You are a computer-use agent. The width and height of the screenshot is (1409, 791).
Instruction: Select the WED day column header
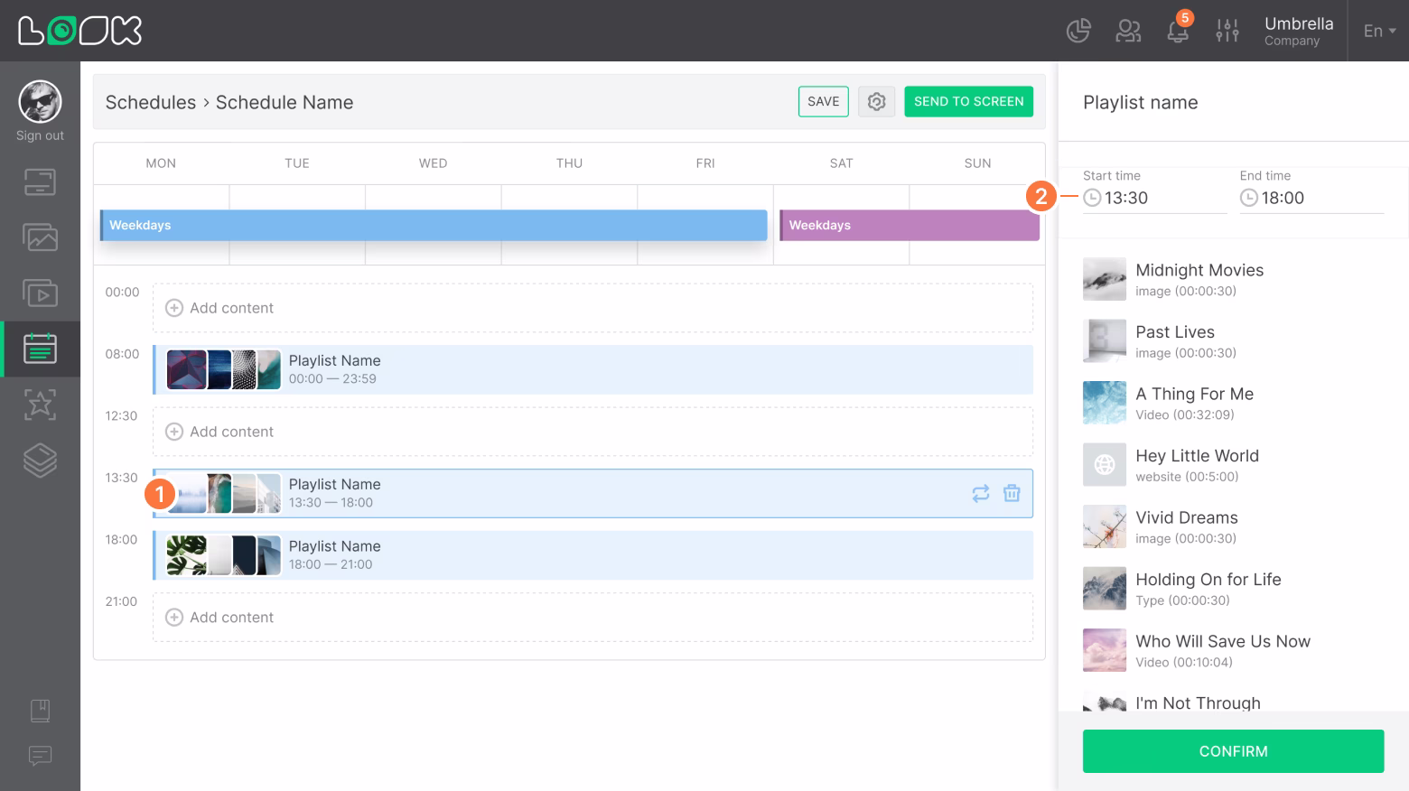[x=434, y=163]
